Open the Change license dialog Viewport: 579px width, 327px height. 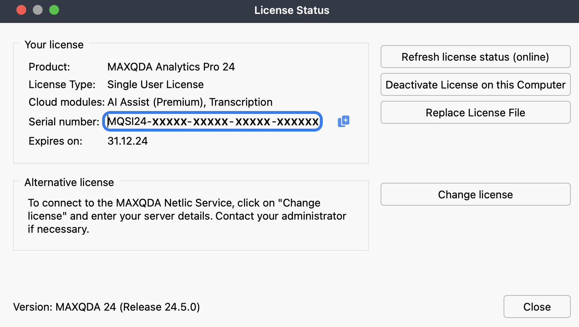[x=475, y=194]
